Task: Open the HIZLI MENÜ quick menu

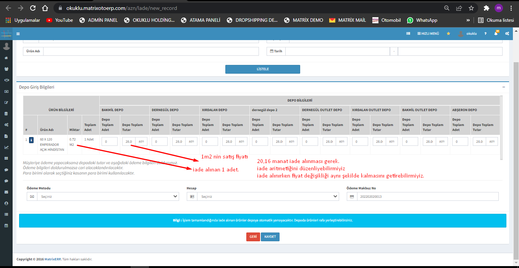Action: coord(428,34)
